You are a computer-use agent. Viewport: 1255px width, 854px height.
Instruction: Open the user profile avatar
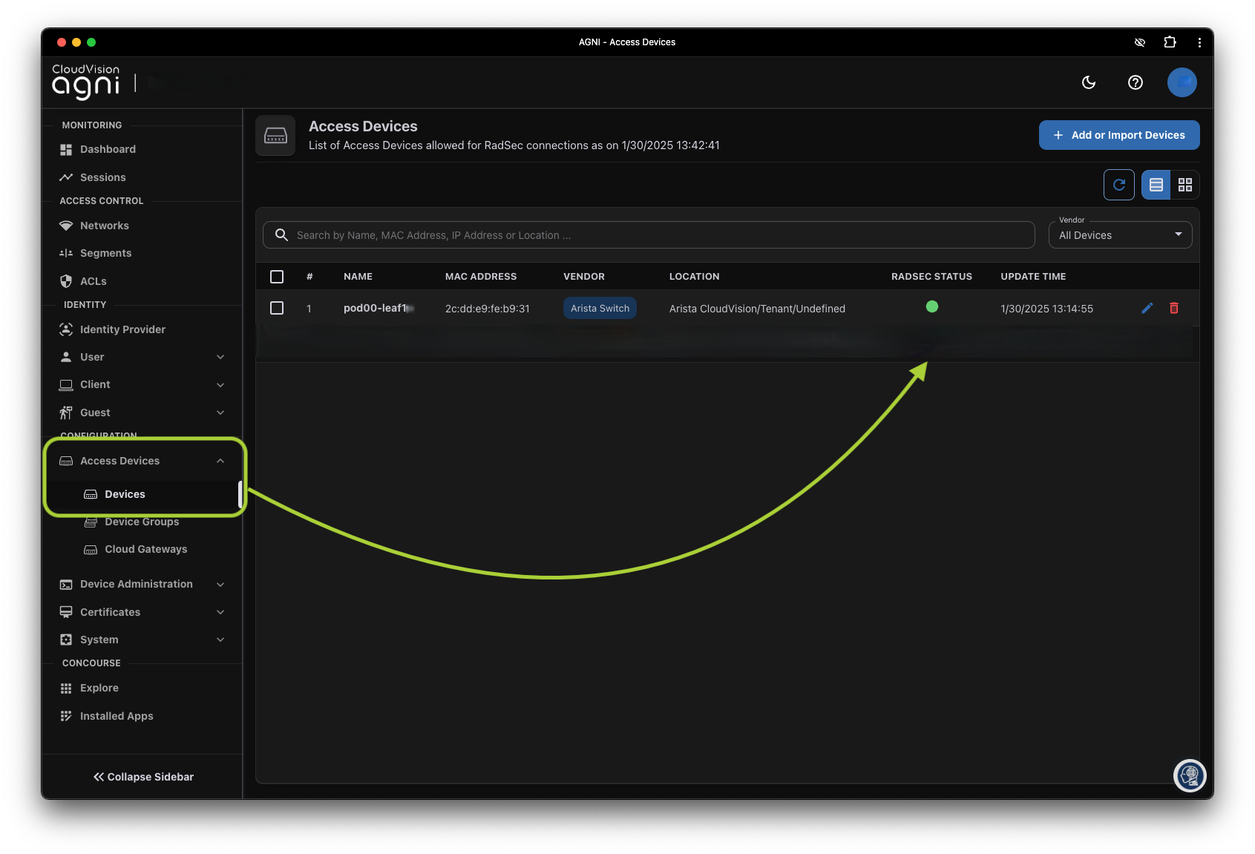coord(1182,82)
